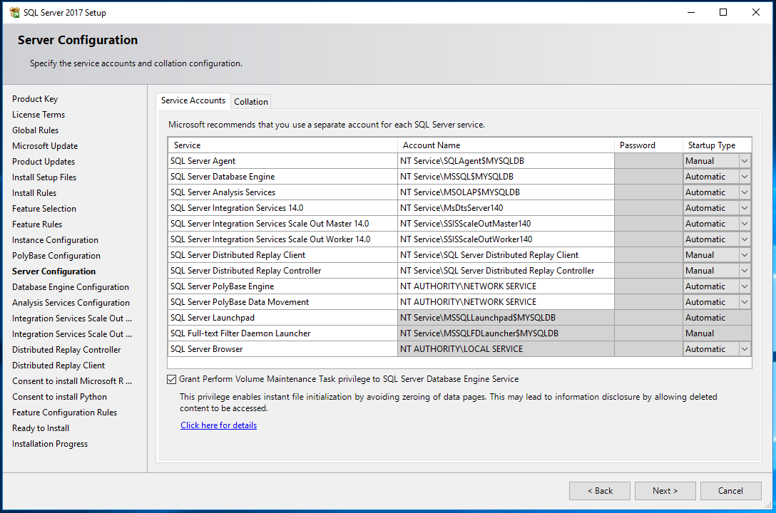Viewport: 776px width, 513px height.
Task: Switch to the Collation tab
Action: [251, 102]
